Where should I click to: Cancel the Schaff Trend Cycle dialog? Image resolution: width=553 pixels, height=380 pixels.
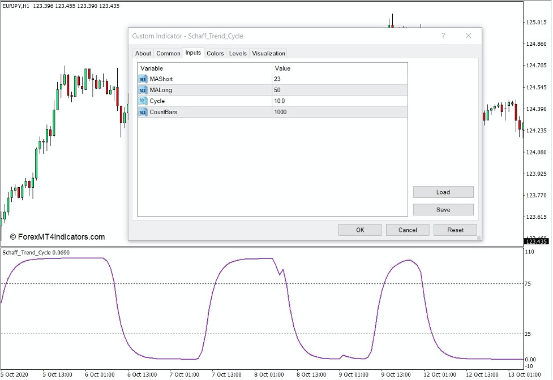(x=407, y=230)
